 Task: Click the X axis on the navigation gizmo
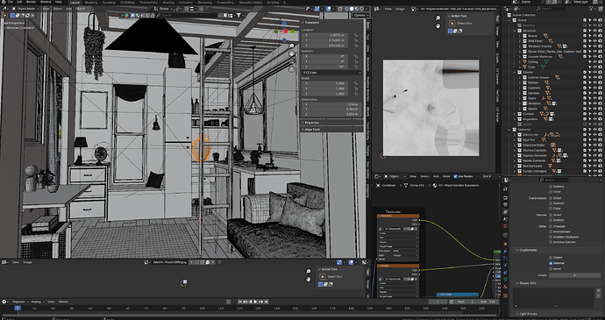286,32
